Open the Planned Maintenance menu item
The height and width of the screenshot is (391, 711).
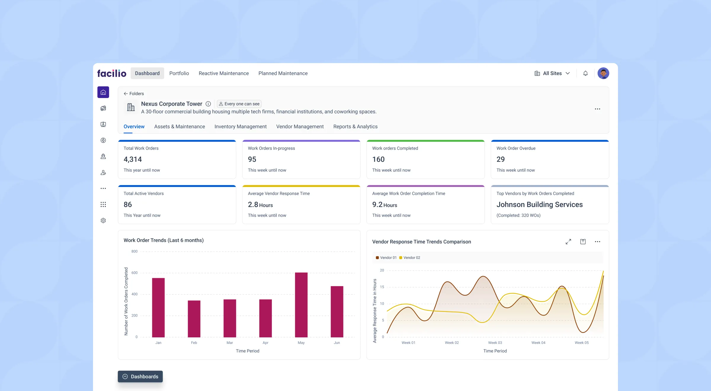(x=283, y=73)
